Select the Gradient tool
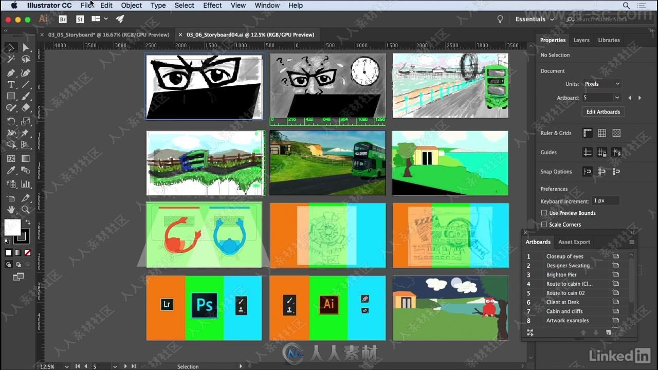 click(x=25, y=159)
